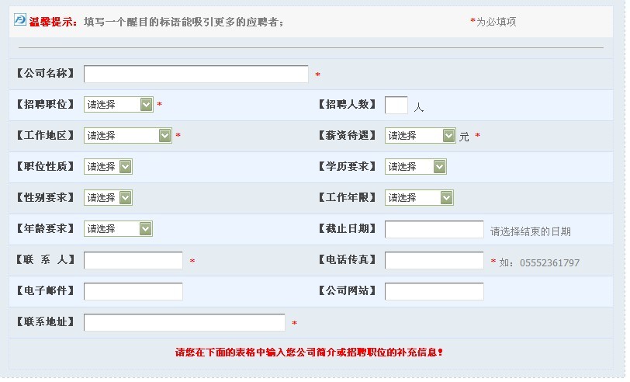Click the red 温馨提示 label
Screen dimensions: 630x382
pos(53,22)
